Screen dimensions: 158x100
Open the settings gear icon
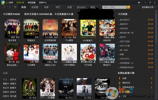(139, 3)
